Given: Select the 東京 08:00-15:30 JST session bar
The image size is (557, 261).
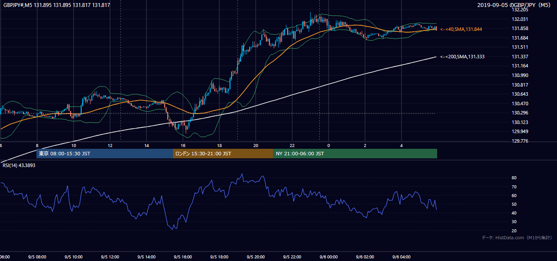Looking at the screenshot, I should coord(105,154).
